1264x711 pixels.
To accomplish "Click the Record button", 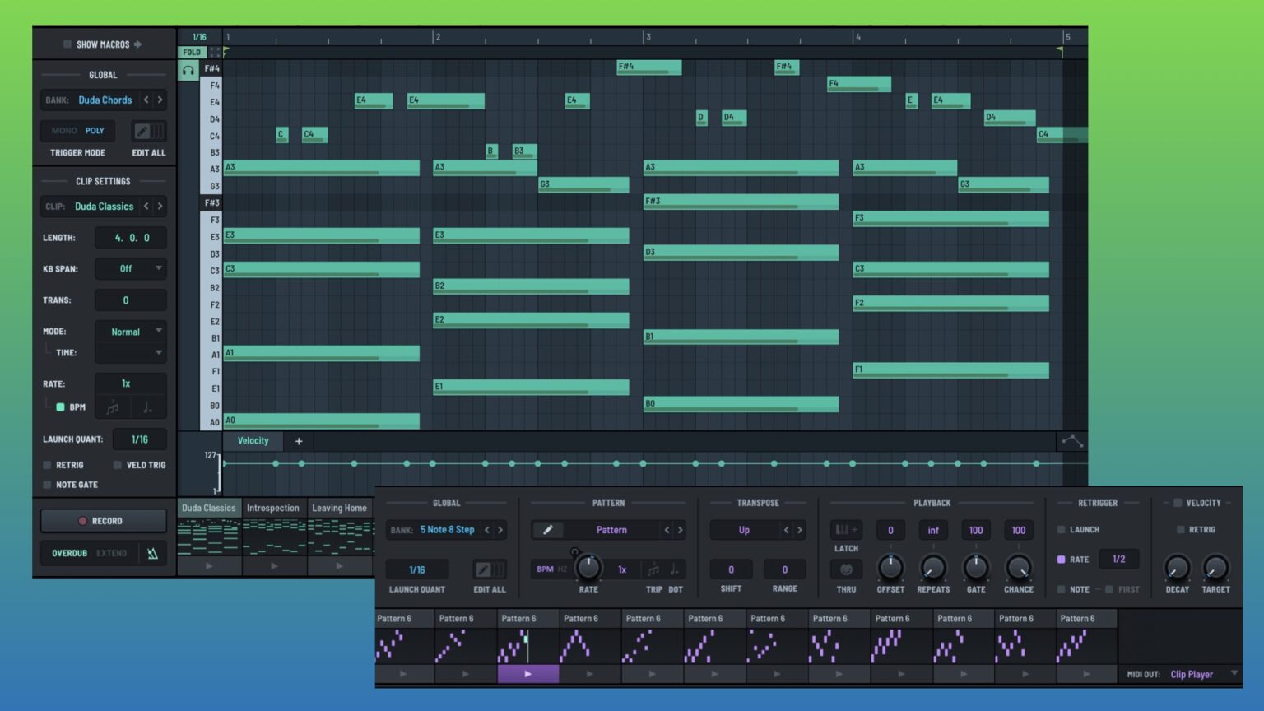I will click(x=103, y=520).
